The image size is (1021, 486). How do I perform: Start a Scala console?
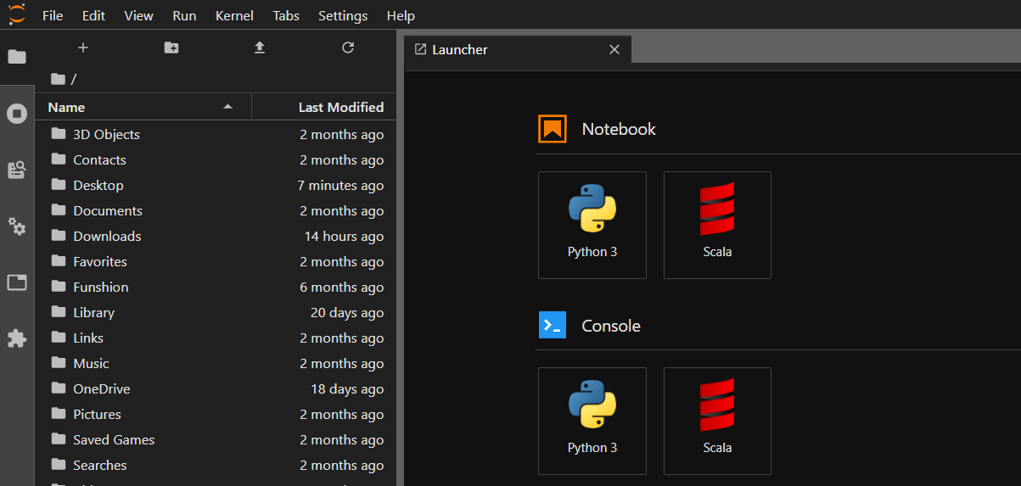[x=717, y=421]
